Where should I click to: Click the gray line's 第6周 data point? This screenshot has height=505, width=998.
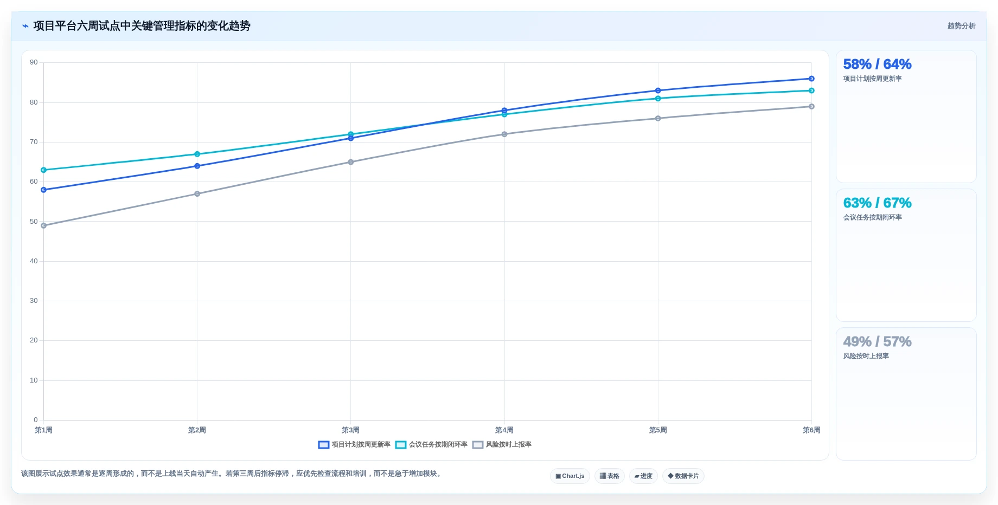(x=811, y=106)
